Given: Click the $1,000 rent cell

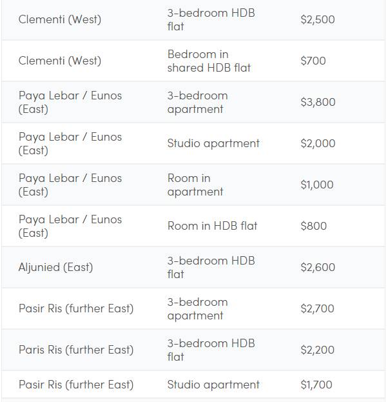Looking at the screenshot, I should pyautogui.click(x=316, y=185).
